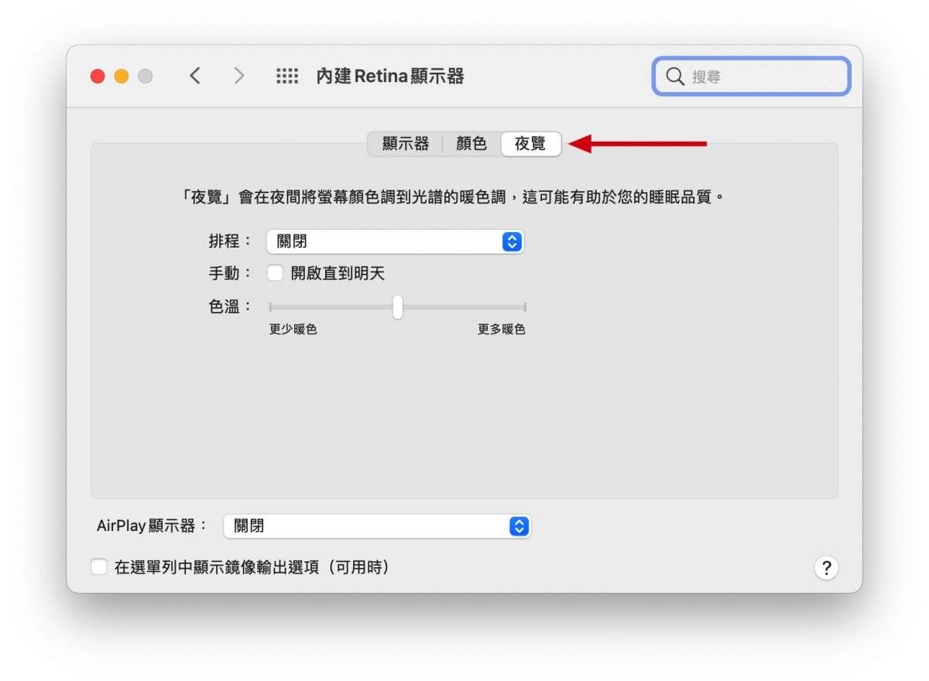
Task: Click the 夜覽 description sentence
Action: (454, 197)
